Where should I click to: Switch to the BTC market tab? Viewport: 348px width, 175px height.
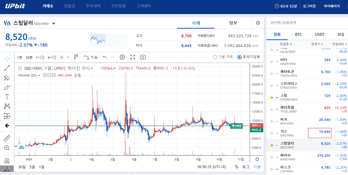pos(298,35)
